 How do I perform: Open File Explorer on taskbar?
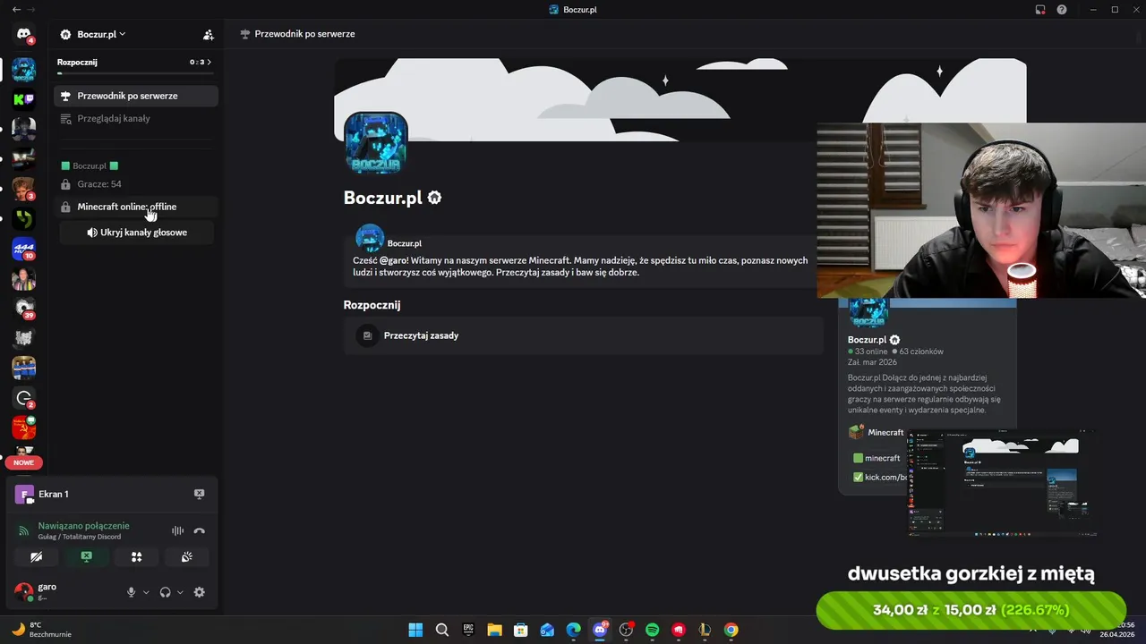[x=494, y=630]
